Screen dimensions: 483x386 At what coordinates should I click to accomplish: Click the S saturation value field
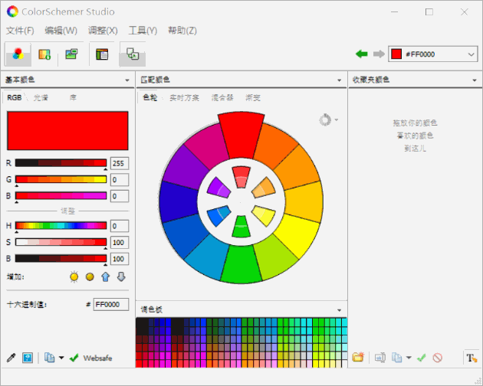[120, 242]
